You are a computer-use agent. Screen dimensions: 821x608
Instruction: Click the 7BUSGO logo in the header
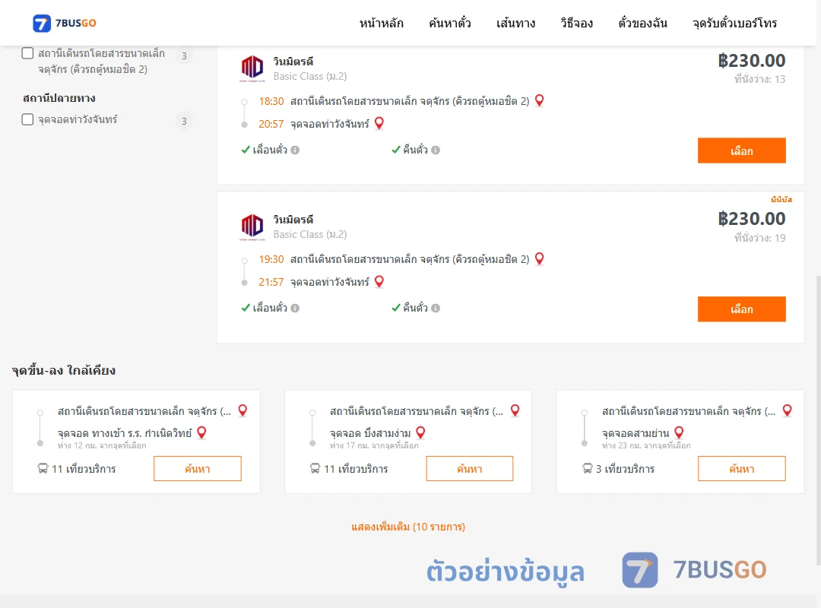point(65,23)
